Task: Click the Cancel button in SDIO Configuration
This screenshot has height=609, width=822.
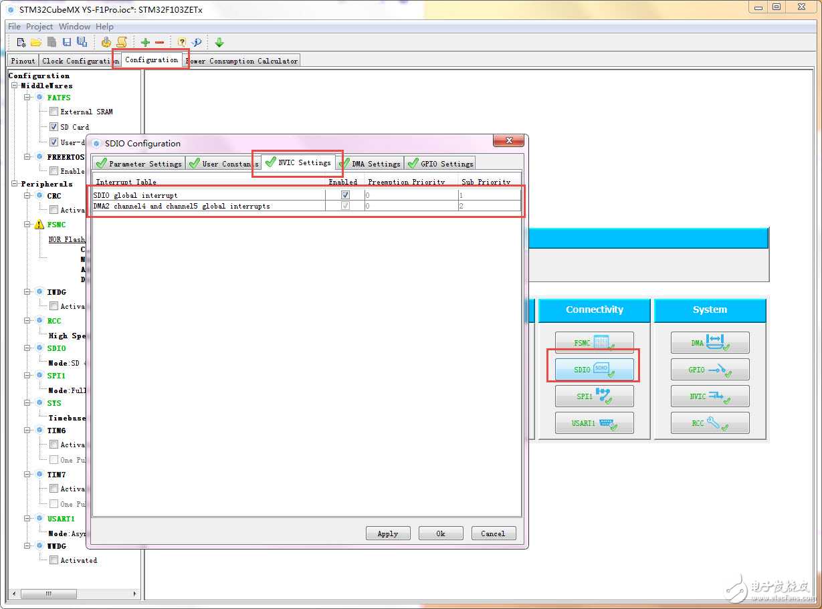Action: tap(493, 533)
